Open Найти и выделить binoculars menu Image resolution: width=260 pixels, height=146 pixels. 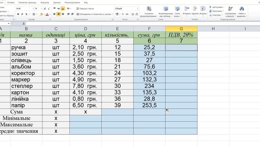point(242,12)
